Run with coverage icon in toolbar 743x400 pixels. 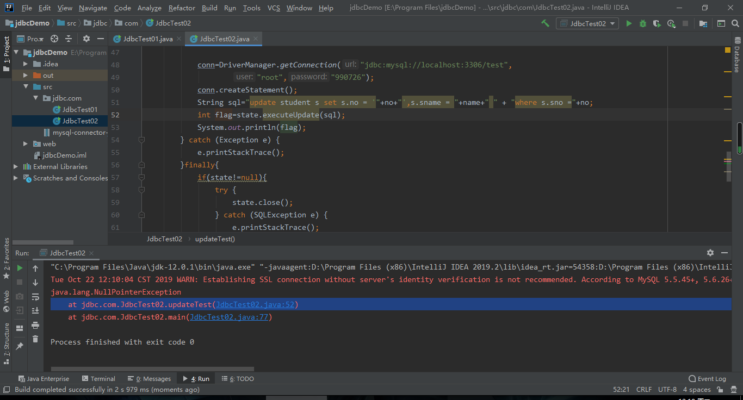657,23
